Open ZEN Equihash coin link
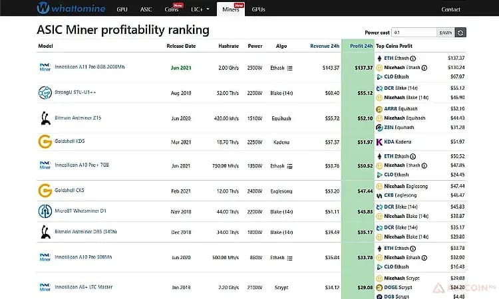Viewport: 499px width, 299px height. [399, 128]
